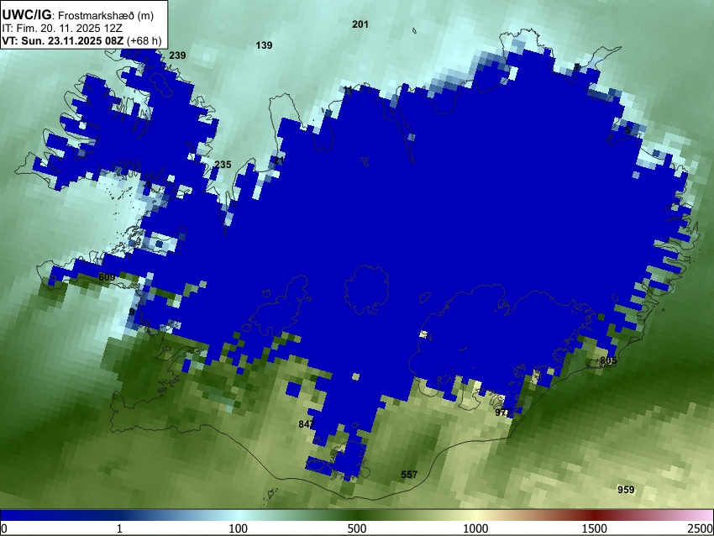Image resolution: width=714 pixels, height=536 pixels.
Task: Click the map value "805"
Action: click(x=608, y=360)
